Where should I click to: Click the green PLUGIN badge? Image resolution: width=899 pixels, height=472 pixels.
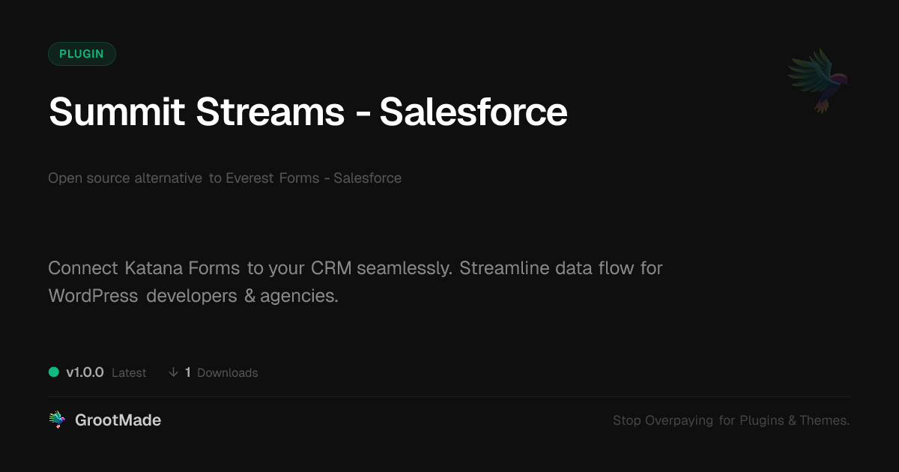pos(82,54)
